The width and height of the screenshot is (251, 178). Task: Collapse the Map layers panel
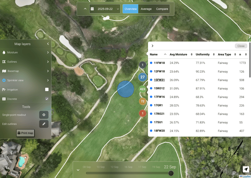pyautogui.click(x=48, y=44)
